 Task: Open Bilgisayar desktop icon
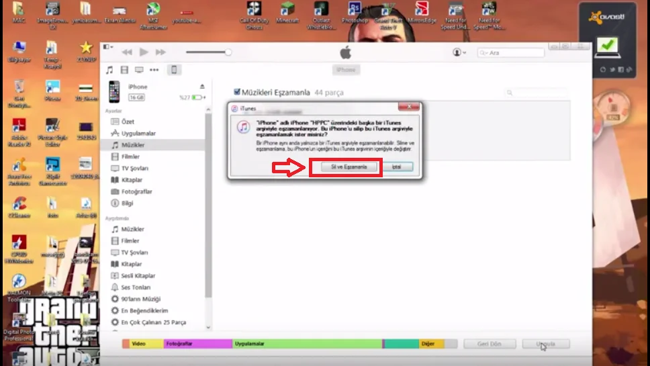coord(19,52)
